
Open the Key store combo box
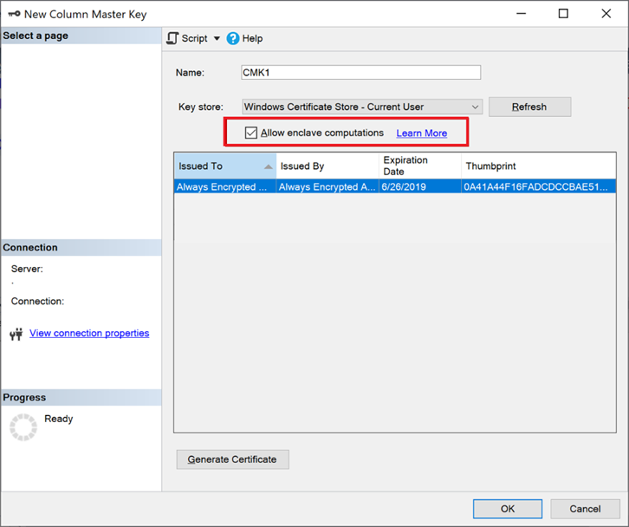362,107
